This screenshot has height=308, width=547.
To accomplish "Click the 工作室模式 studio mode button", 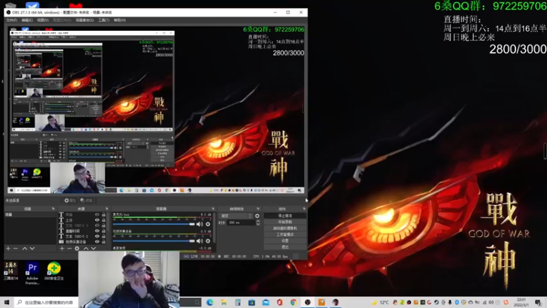I will coord(285,234).
